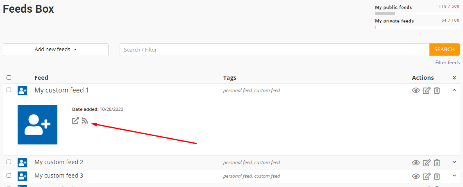463x187 pixels.
Task: Check the box for My custom feed 1
Action: (9, 90)
